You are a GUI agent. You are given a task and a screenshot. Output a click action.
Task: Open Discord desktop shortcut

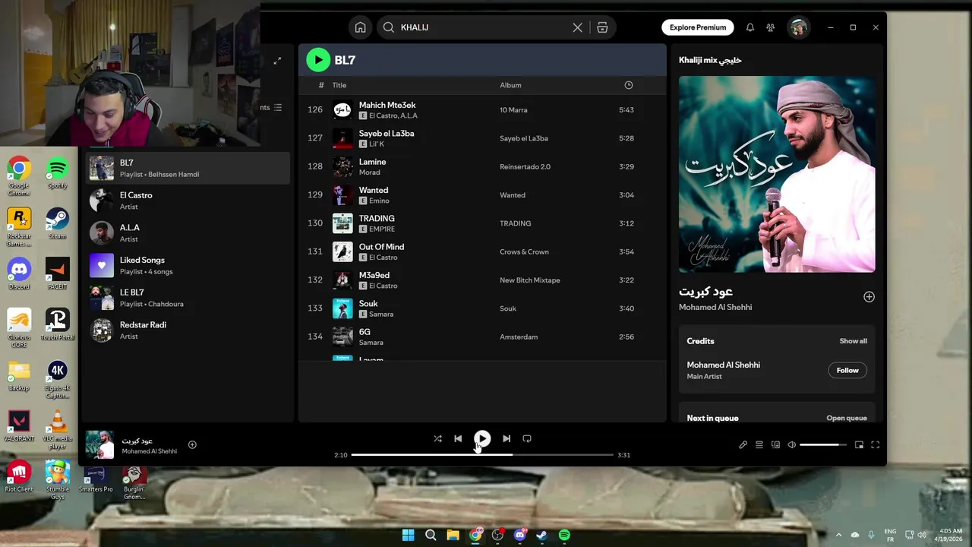[x=19, y=274]
